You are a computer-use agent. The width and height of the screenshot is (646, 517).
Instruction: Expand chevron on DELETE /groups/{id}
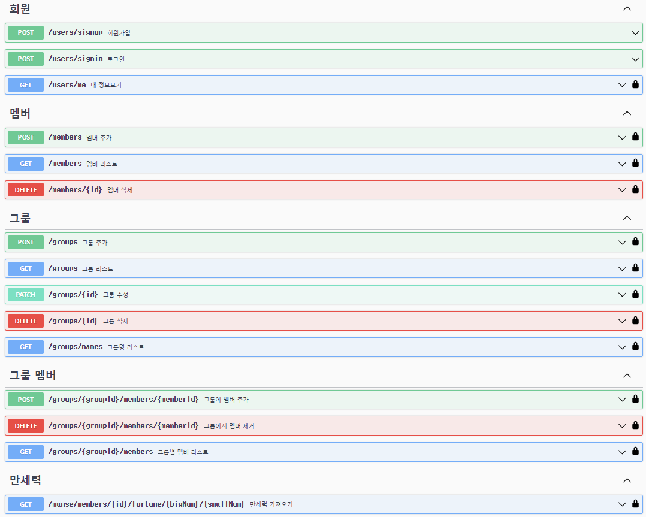click(622, 321)
